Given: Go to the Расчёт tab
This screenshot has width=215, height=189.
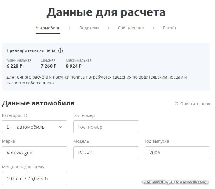Looking at the screenshot, I should pyautogui.click(x=170, y=28).
